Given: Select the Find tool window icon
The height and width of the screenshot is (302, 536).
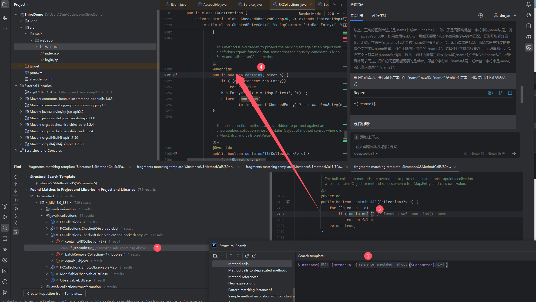Looking at the screenshot, I should (x=5, y=228).
